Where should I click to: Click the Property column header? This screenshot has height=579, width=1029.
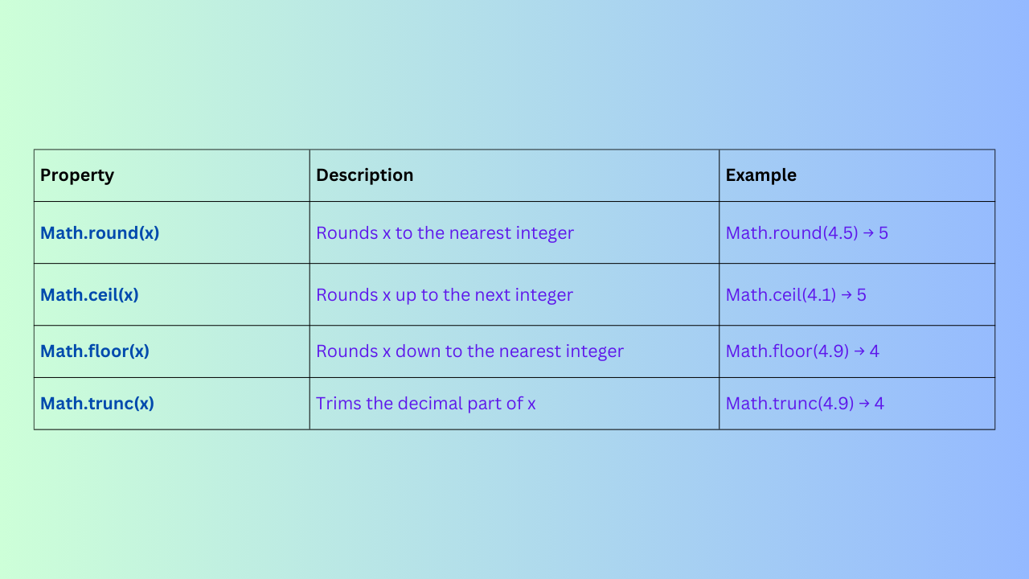pyautogui.click(x=77, y=175)
